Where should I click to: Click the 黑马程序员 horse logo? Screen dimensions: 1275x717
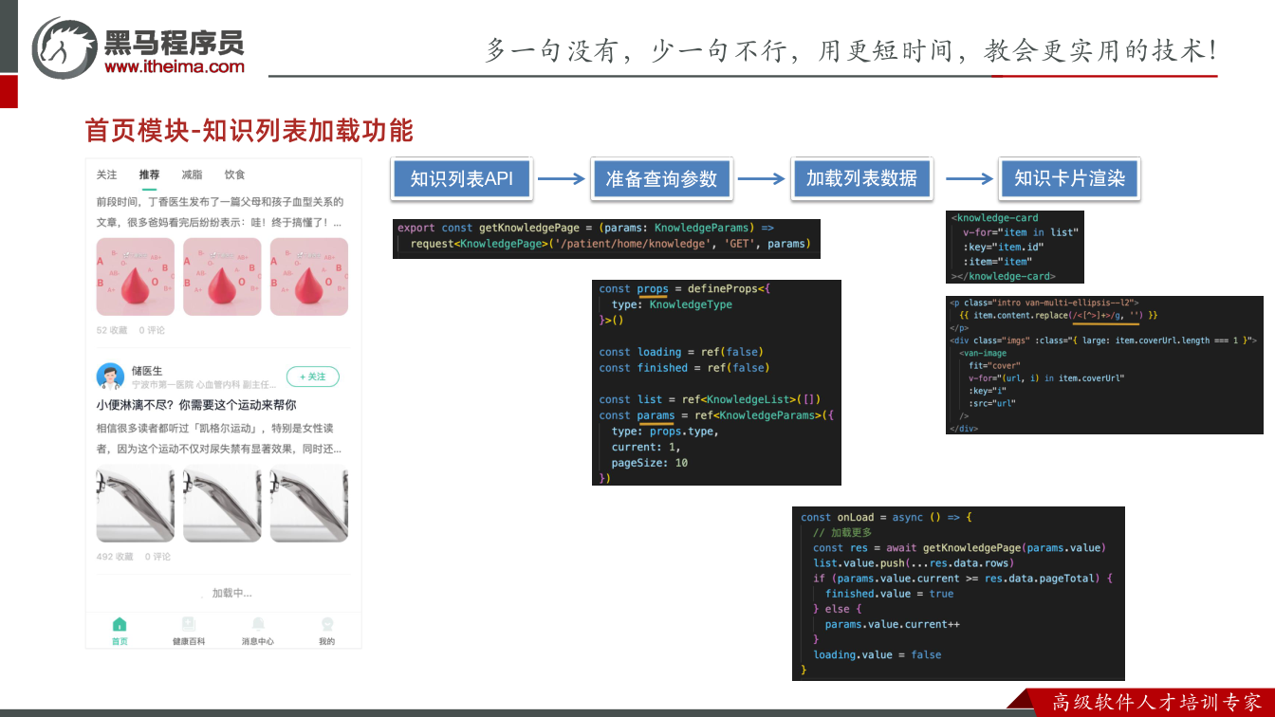(65, 47)
